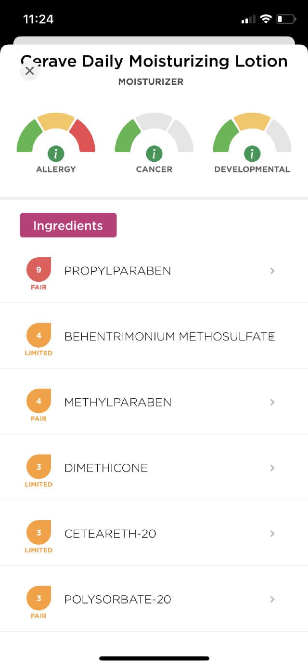Open the Ingredients tab
The width and height of the screenshot is (308, 667).
click(x=68, y=225)
